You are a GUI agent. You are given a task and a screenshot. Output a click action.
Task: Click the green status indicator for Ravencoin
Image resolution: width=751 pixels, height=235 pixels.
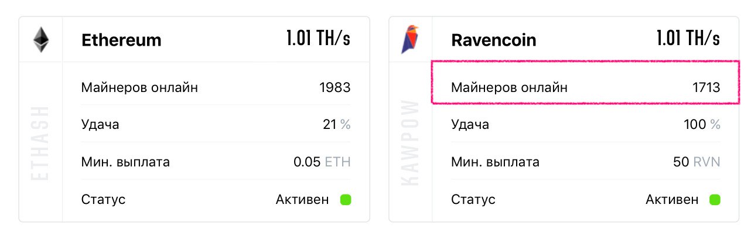click(715, 200)
